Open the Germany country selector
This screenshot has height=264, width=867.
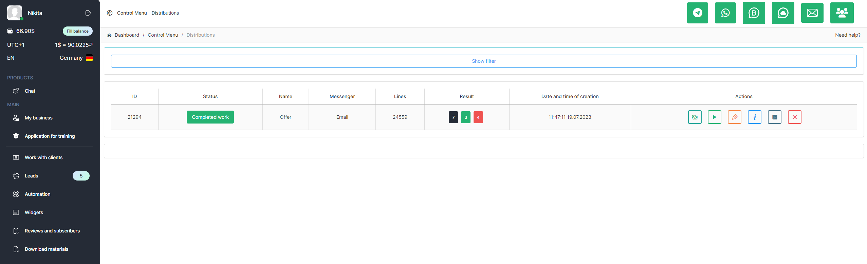click(x=76, y=58)
